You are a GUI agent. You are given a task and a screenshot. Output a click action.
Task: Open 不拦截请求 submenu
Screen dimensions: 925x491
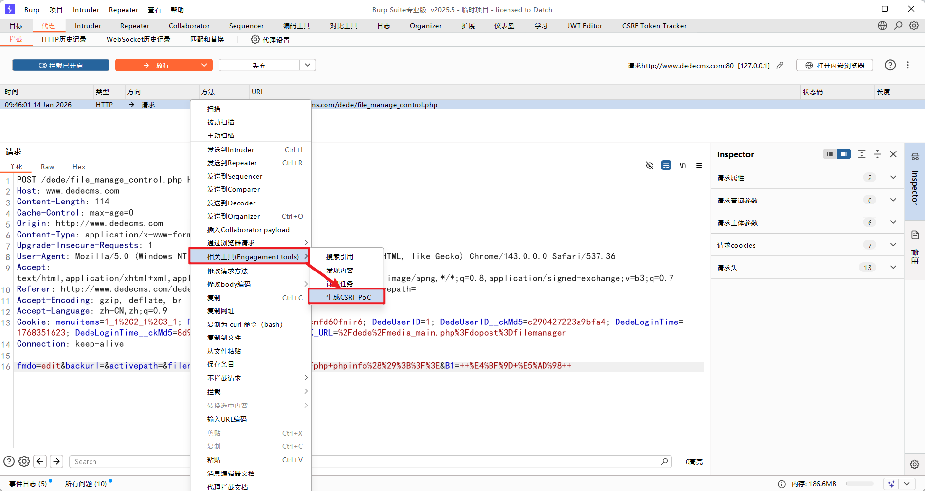pyautogui.click(x=251, y=378)
